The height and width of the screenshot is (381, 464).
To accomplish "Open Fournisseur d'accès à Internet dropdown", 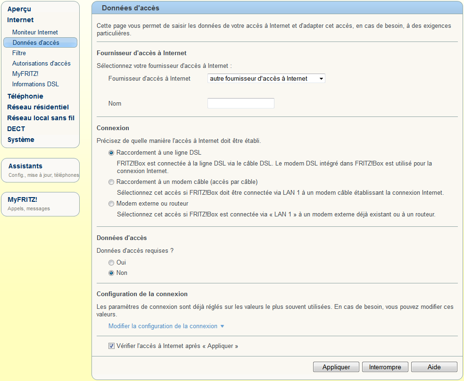I will click(x=266, y=78).
